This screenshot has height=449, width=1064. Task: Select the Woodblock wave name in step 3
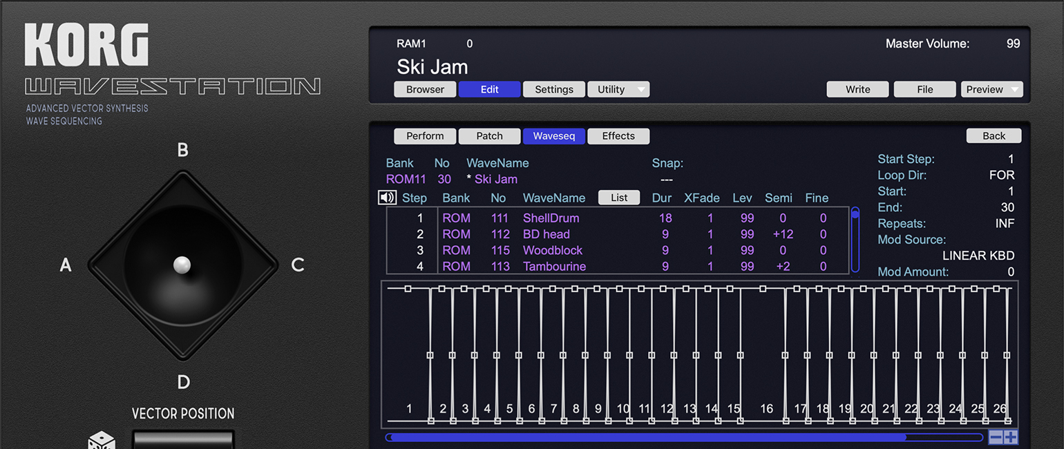click(x=553, y=250)
